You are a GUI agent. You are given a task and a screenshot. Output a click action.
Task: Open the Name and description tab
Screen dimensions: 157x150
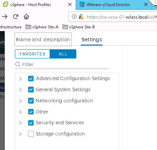[43, 40]
